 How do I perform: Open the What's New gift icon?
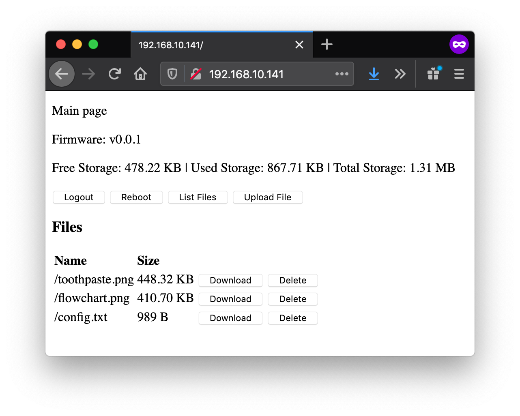point(434,73)
